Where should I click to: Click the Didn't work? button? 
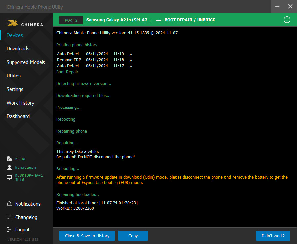[x=273, y=236]
